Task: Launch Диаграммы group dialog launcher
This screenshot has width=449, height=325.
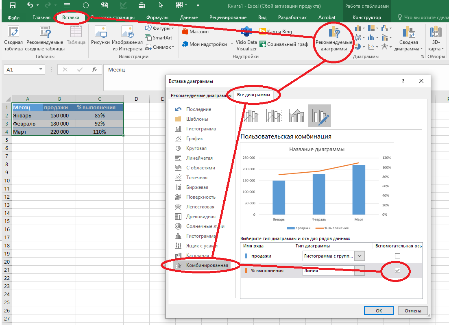Action: [x=422, y=56]
